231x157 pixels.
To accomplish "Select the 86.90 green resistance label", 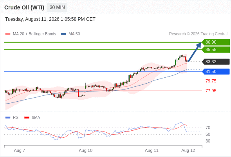I will 216,42.
